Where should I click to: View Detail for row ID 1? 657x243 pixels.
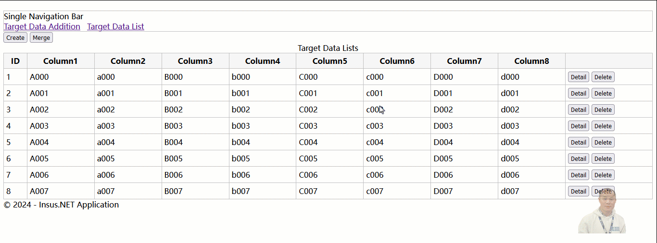[x=579, y=77]
